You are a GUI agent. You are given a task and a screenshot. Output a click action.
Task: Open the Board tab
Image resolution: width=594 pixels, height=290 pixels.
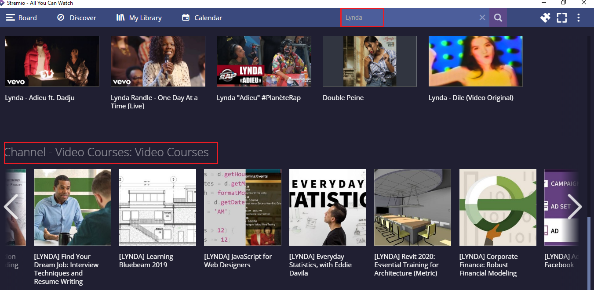[x=21, y=18]
